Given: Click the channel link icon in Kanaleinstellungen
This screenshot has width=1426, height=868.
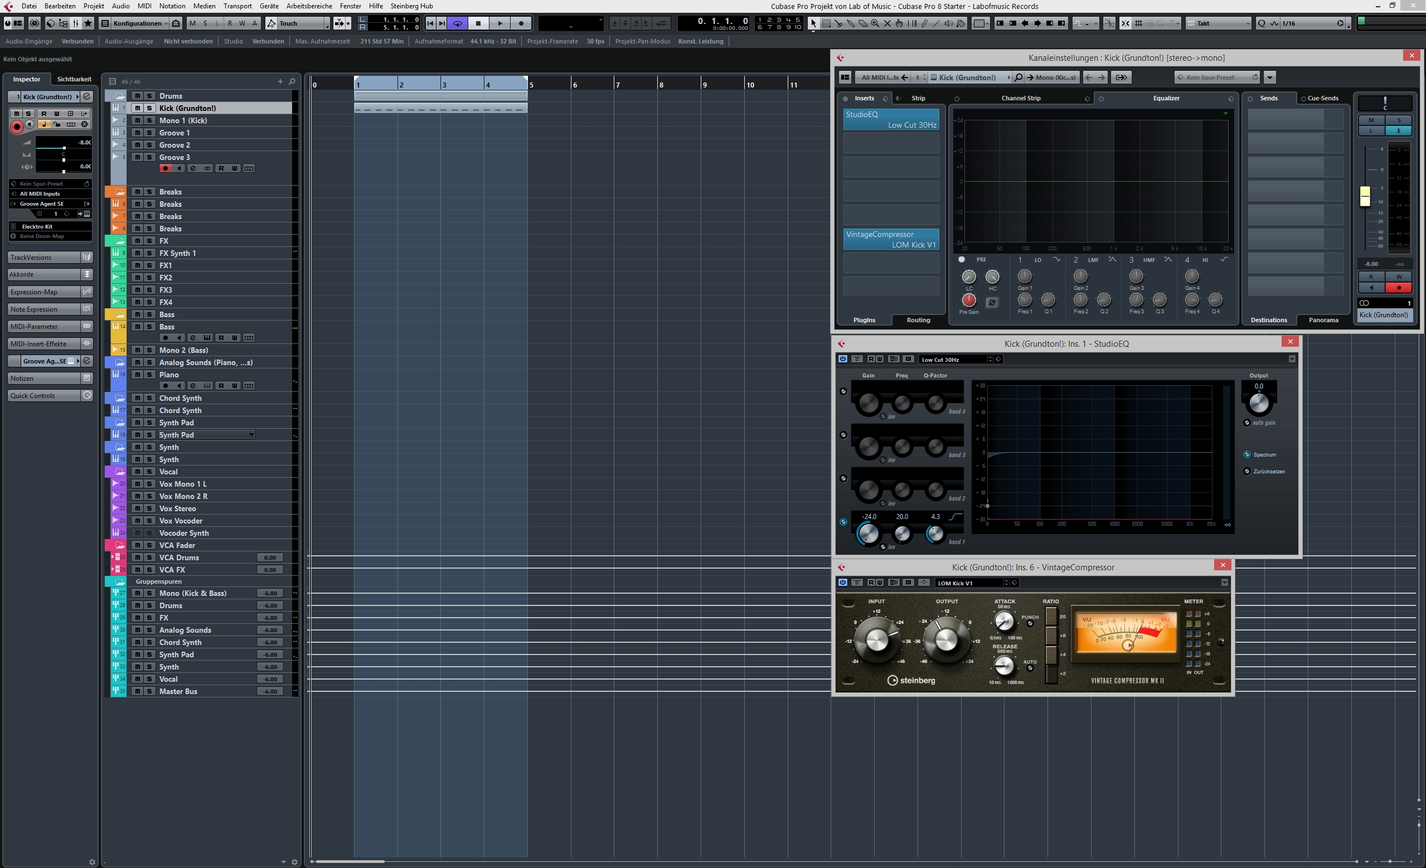Looking at the screenshot, I should click(1364, 303).
